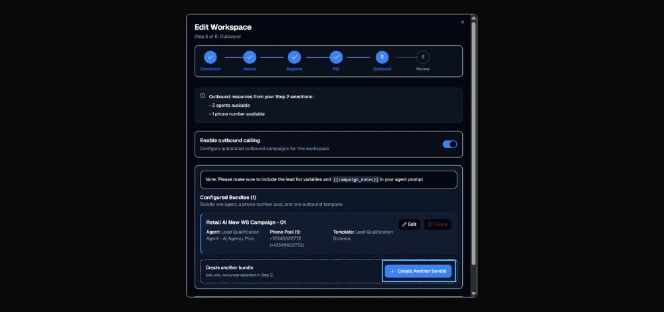Click the dialog's scroll down arrow

[x=473, y=293]
